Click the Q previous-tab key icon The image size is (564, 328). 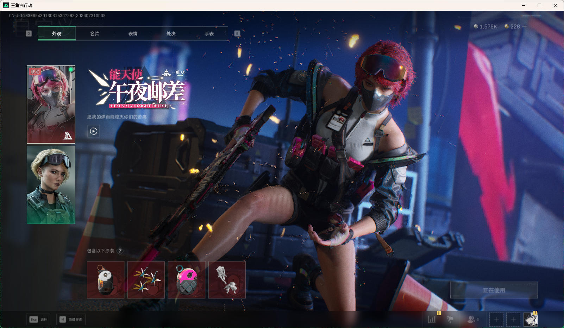29,33
